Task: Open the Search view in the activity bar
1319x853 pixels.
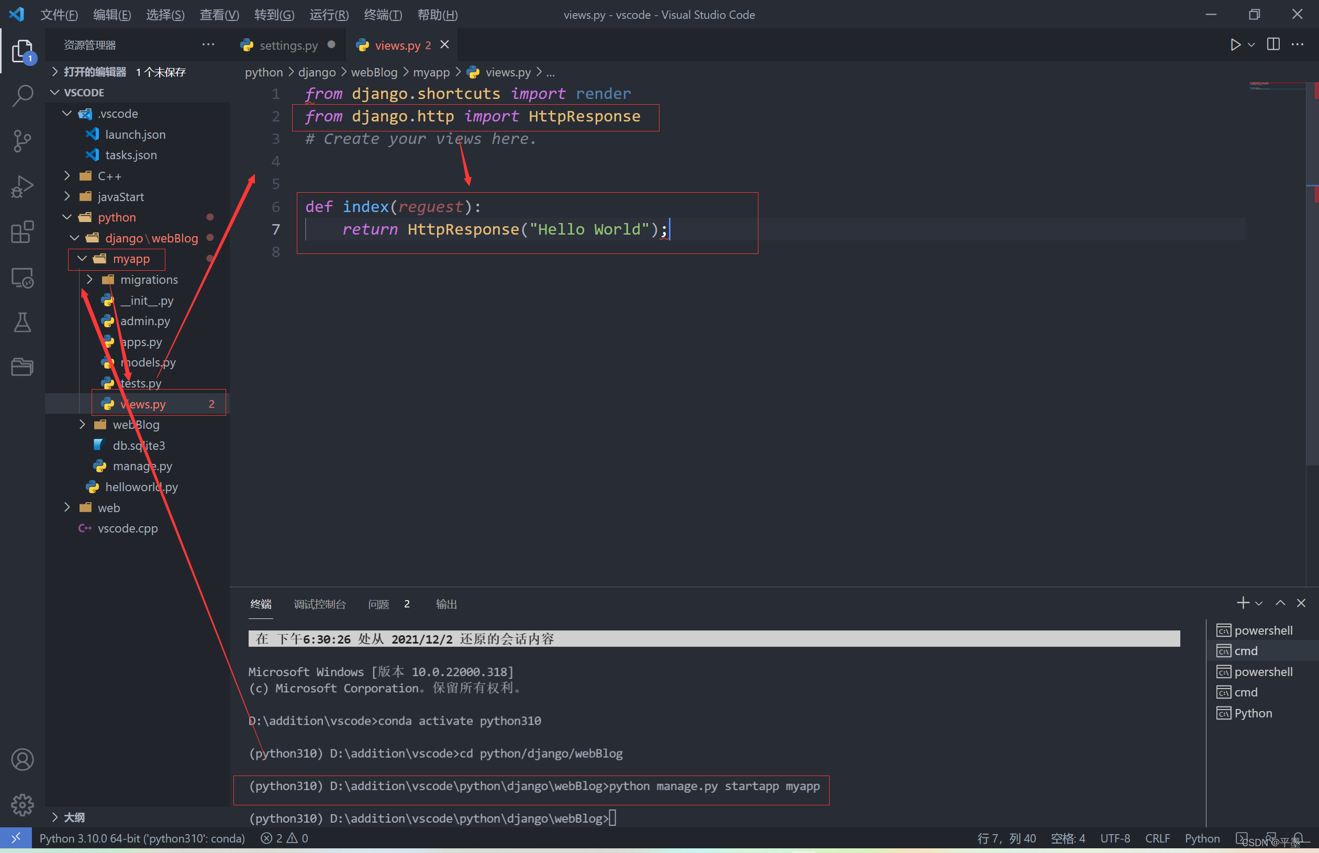Action: [22, 96]
